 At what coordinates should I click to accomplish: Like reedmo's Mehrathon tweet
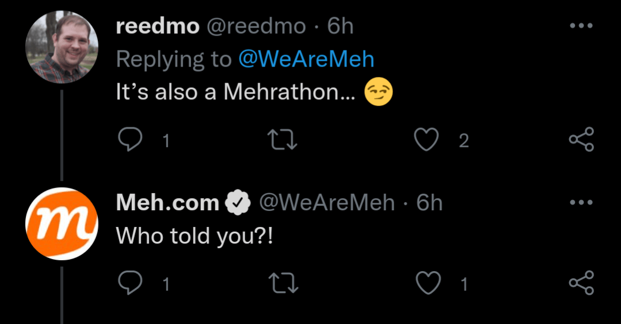(427, 140)
